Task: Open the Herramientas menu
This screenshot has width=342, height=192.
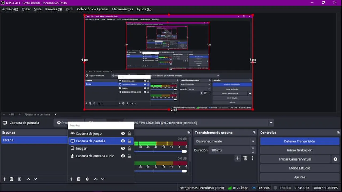Action: pyautogui.click(x=122, y=9)
